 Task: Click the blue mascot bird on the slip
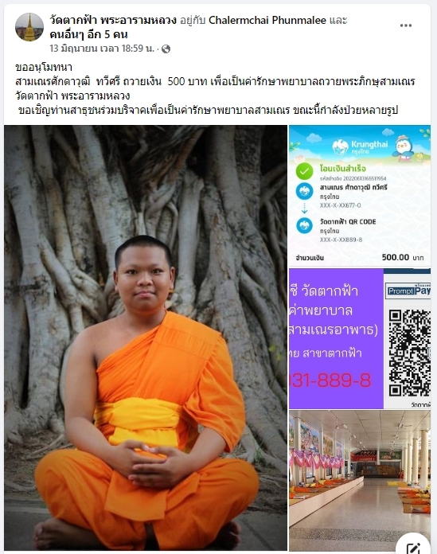(x=404, y=146)
